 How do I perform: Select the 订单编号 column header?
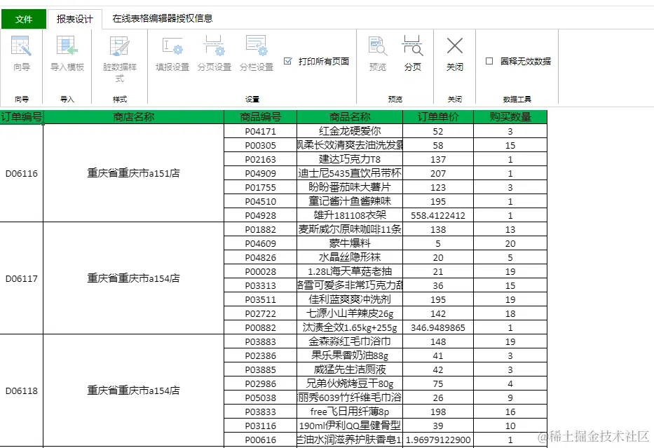(x=21, y=117)
